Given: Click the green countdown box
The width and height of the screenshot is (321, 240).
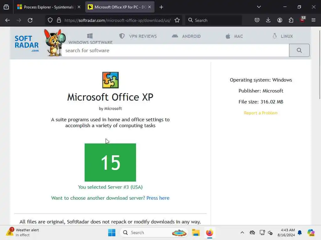Looking at the screenshot, I should tap(110, 162).
